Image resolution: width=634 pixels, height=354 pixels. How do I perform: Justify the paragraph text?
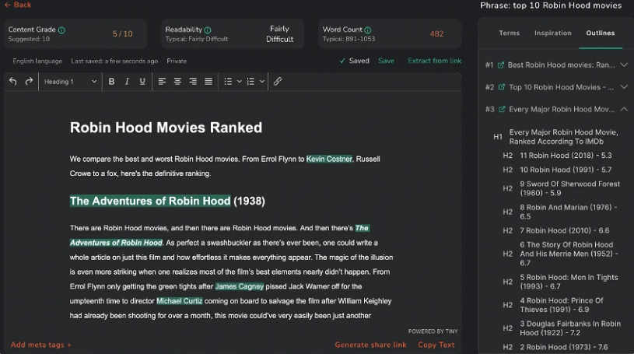coord(208,82)
